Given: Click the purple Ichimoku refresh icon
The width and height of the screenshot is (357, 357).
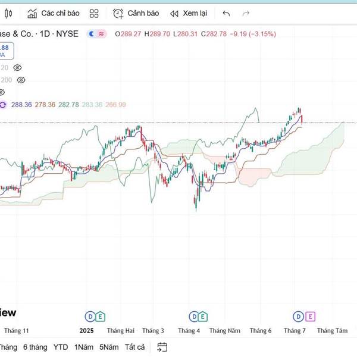Looking at the screenshot, I should [x=3, y=105].
